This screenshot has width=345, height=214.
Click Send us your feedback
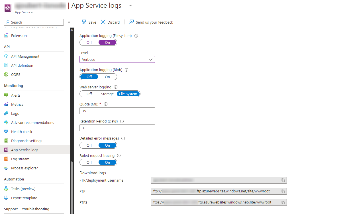click(x=151, y=22)
